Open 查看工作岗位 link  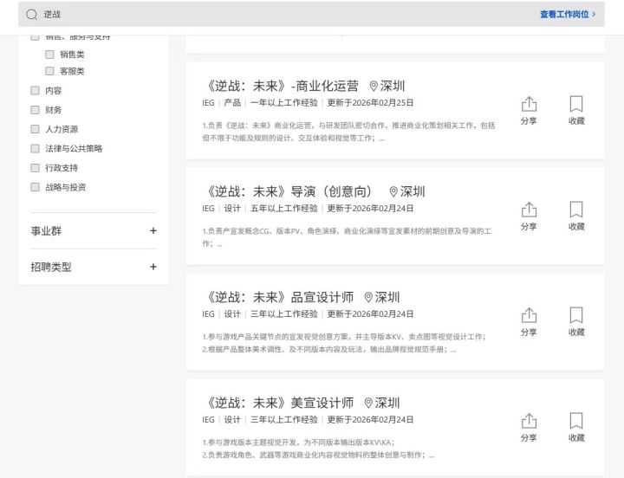(x=567, y=15)
